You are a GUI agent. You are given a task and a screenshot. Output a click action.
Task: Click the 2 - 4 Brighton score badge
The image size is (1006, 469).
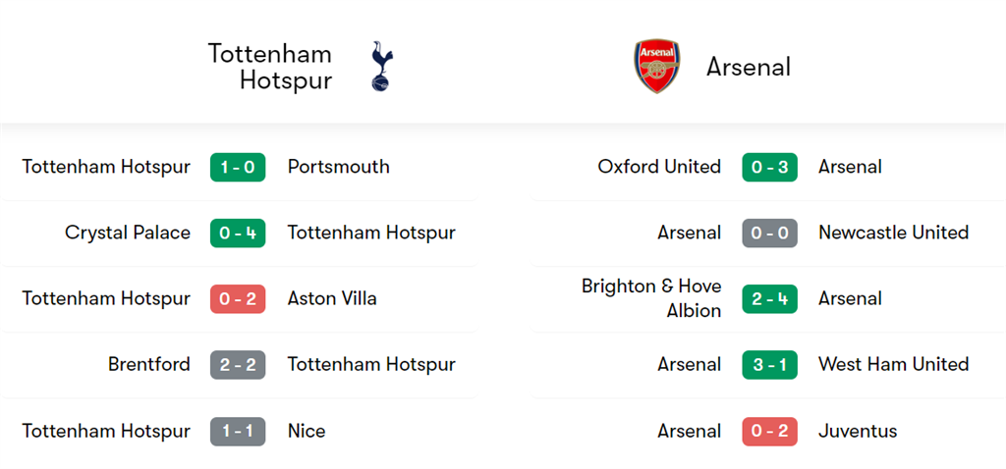(x=769, y=298)
